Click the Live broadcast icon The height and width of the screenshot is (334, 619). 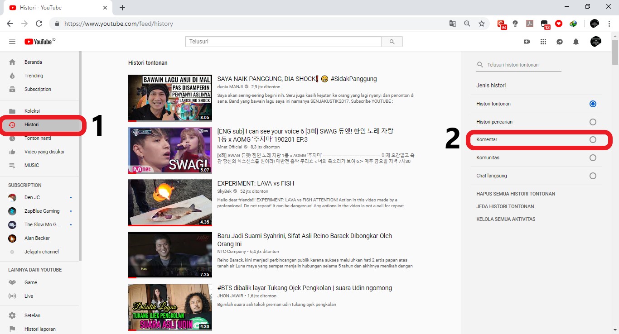tap(12, 296)
